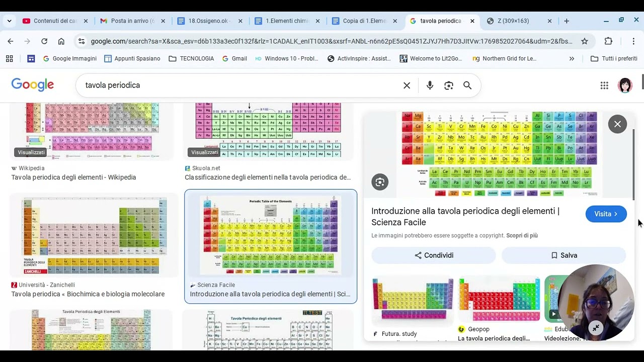Open the Gmail bookmark

(234, 59)
